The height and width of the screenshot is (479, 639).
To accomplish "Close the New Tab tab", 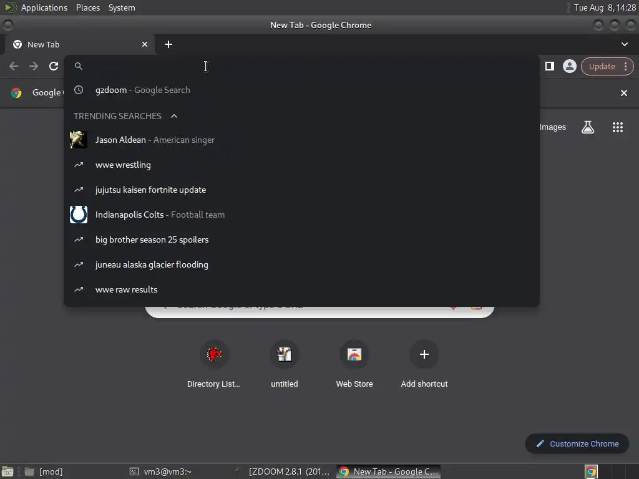I will pyautogui.click(x=145, y=44).
